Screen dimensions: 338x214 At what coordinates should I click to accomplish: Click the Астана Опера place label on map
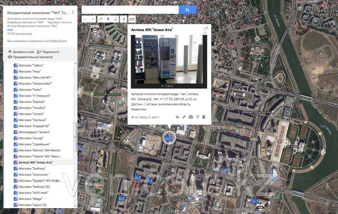(x=109, y=61)
